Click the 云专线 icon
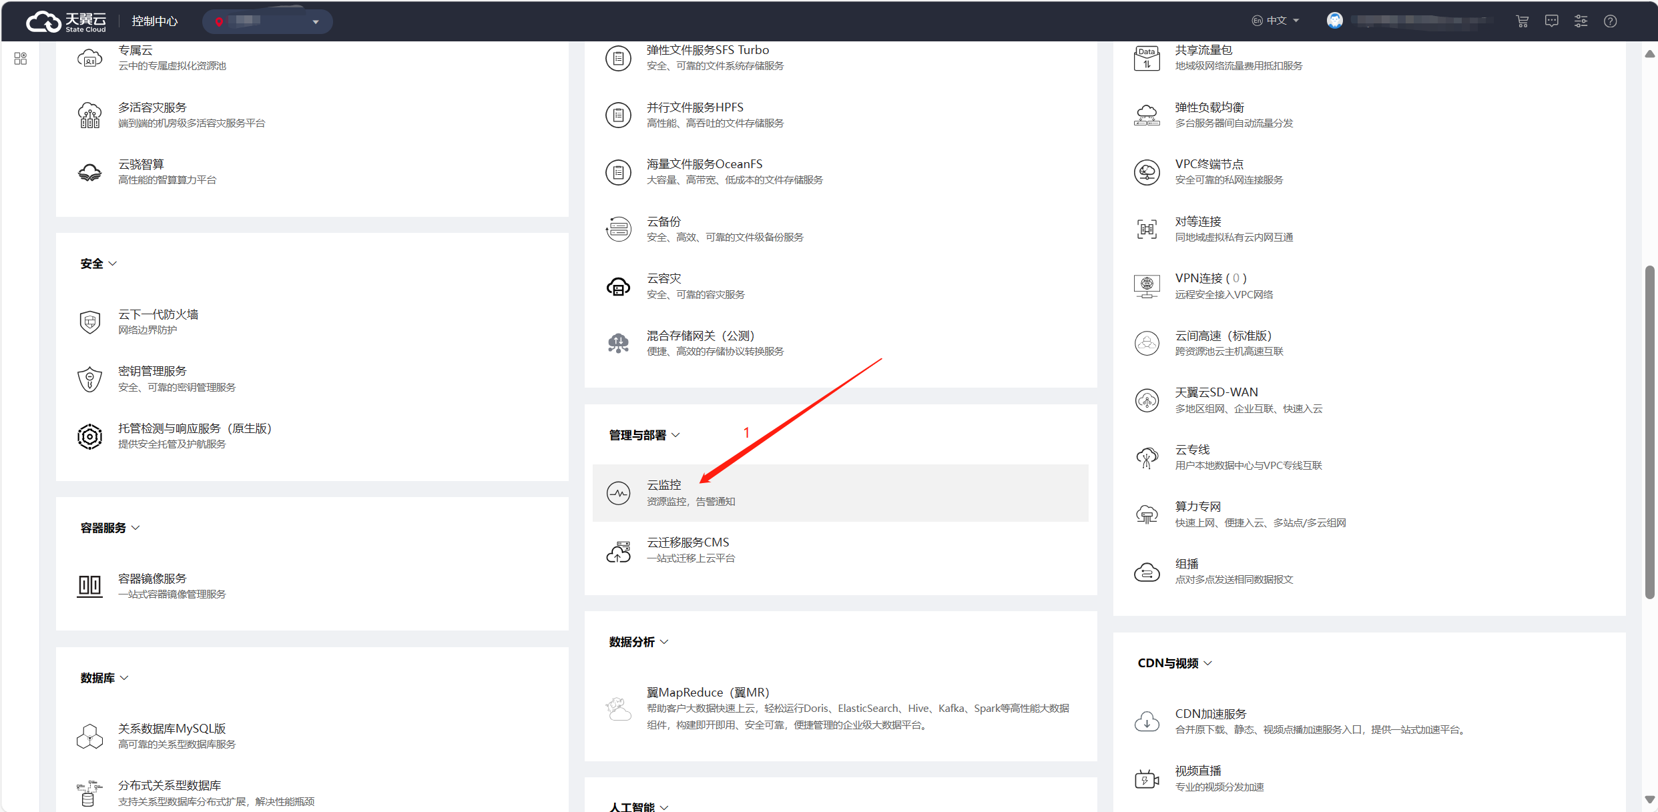The image size is (1658, 812). click(1147, 458)
